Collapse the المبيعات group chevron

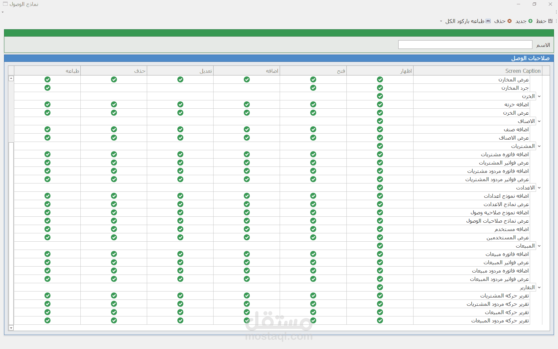539,246
